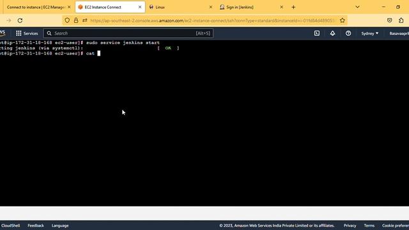Open the Save to Pocket icon
This screenshot has height=230, width=409.
389,20
